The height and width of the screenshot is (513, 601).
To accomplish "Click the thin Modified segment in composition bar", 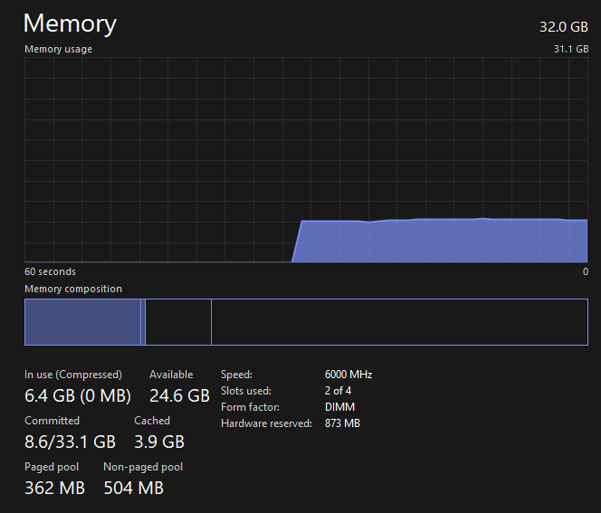I will (x=143, y=322).
